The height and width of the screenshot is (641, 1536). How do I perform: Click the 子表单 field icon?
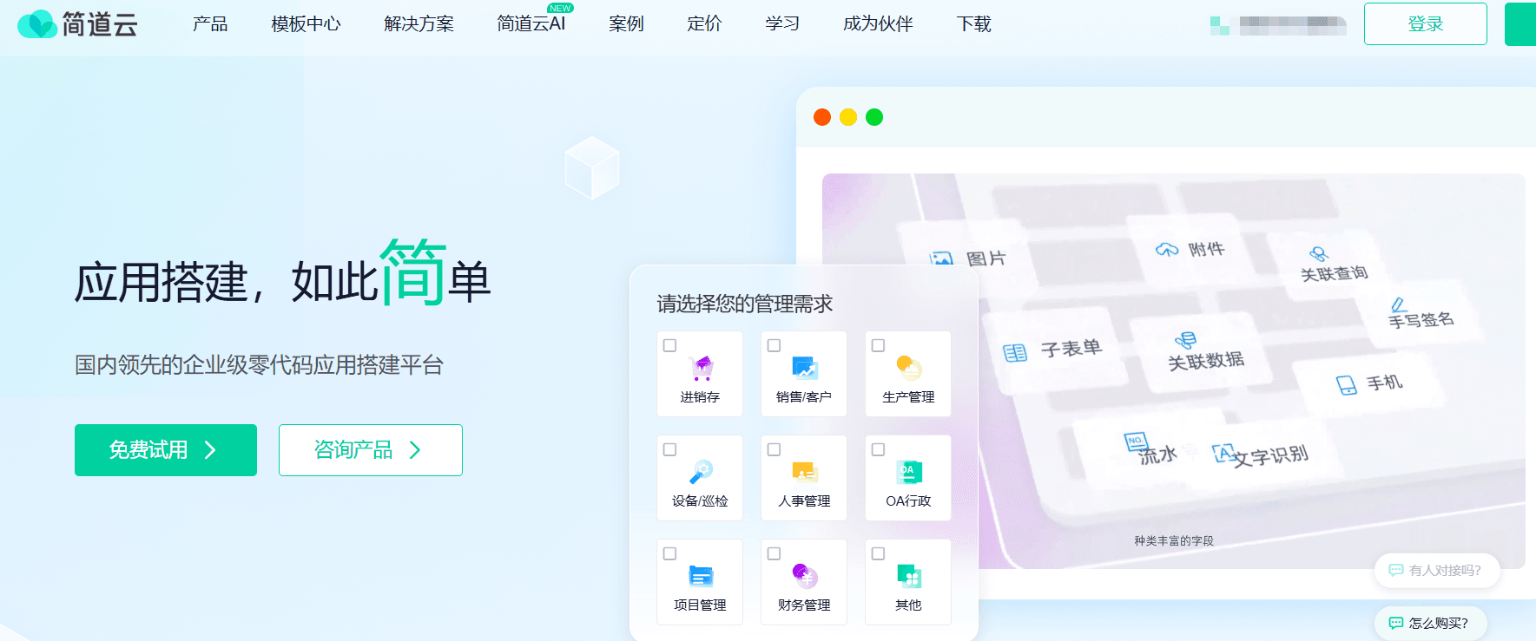1014,353
